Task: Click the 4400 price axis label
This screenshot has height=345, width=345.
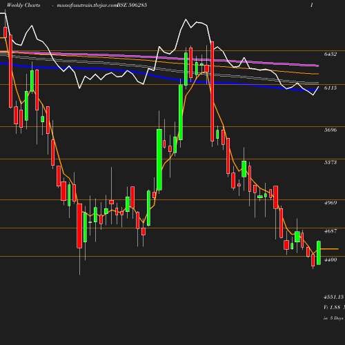Action: click(331, 259)
